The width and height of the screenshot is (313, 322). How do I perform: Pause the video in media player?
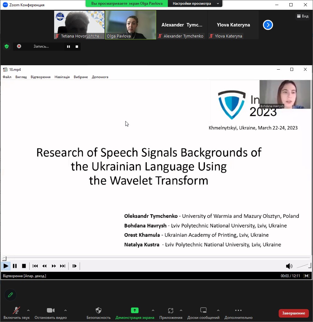15,266
